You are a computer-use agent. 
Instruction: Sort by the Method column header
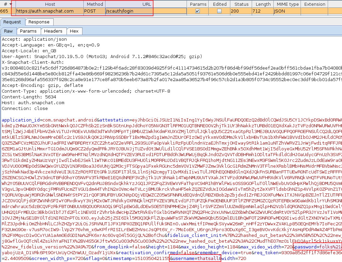coord(95,4)
